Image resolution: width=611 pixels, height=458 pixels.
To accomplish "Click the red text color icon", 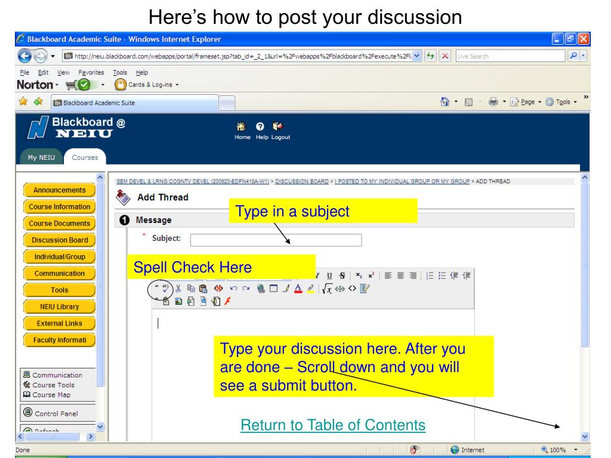I will [x=298, y=289].
